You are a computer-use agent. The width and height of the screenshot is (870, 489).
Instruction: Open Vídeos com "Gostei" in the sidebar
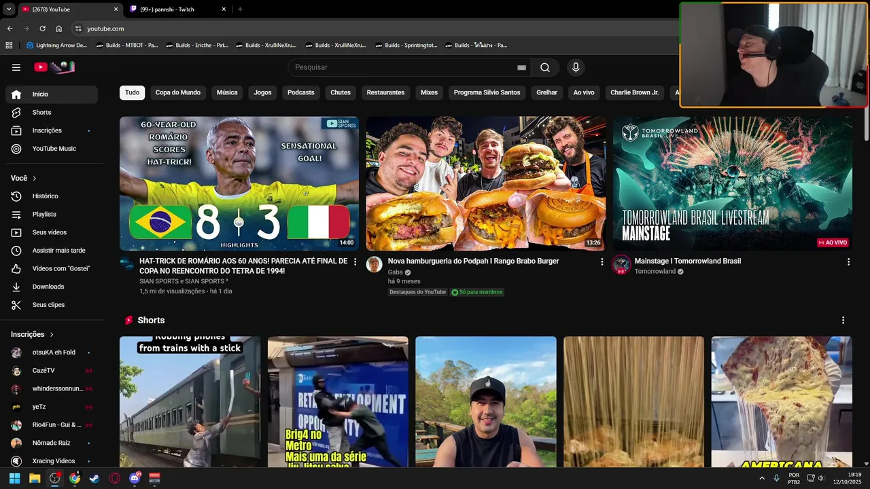52,268
